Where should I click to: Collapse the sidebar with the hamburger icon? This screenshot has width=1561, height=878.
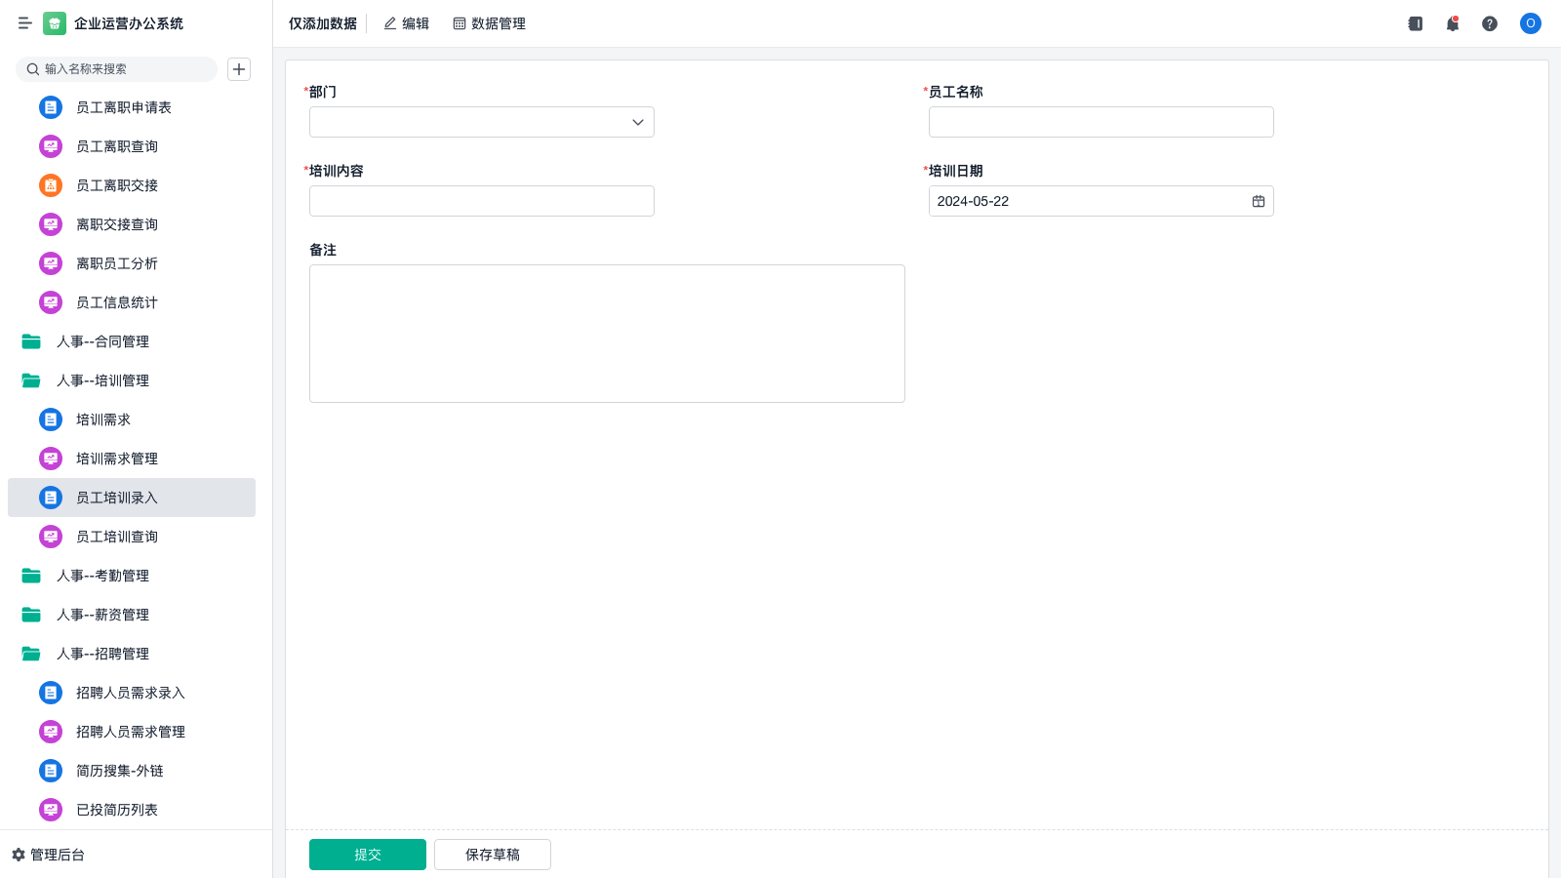[x=24, y=23]
